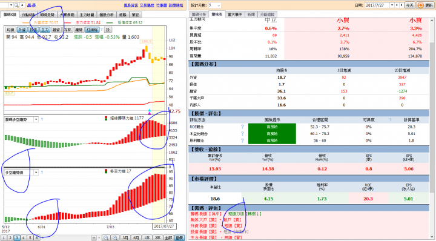Click help icon for ROE概念 row
This screenshot has height=241, width=436.
(242, 127)
